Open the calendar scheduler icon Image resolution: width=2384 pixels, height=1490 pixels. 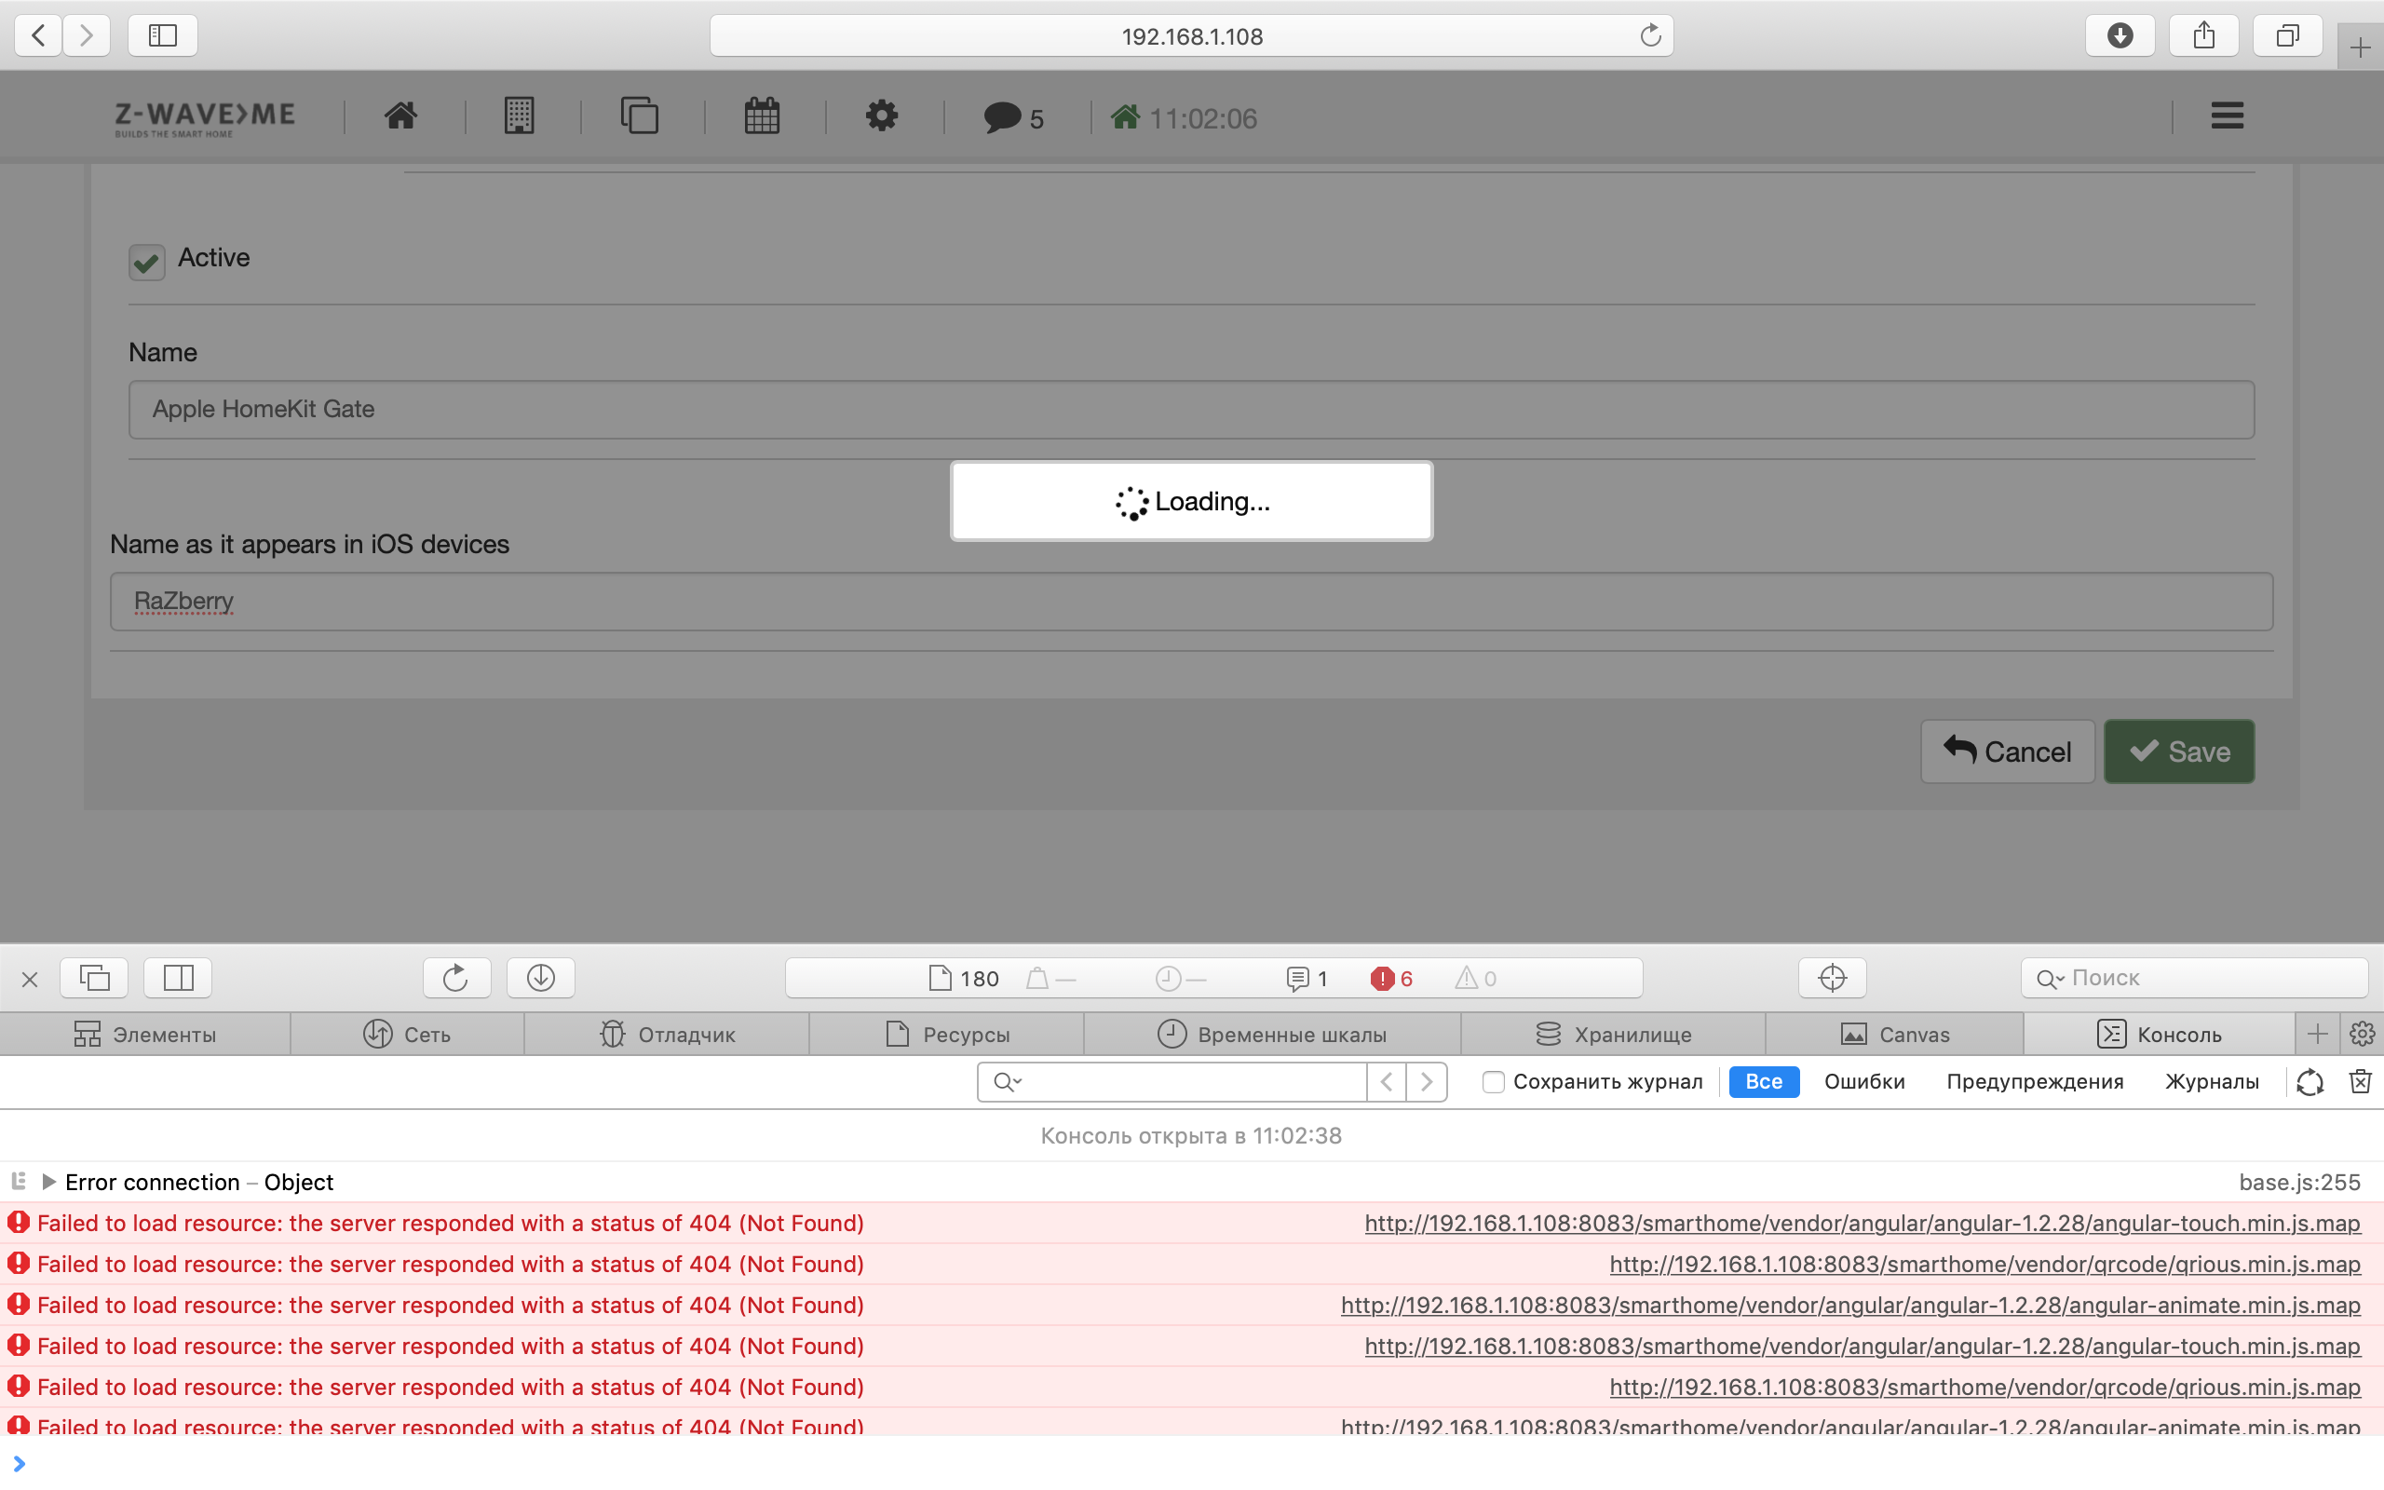(762, 116)
